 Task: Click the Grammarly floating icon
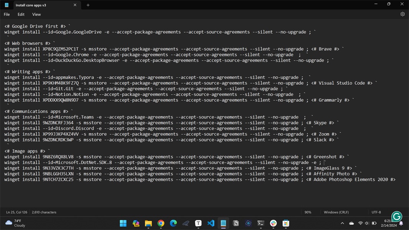[x=397, y=217]
